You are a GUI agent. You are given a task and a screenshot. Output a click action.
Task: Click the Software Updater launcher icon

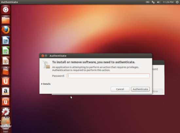click(6, 122)
